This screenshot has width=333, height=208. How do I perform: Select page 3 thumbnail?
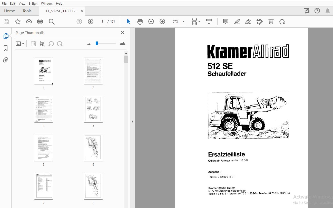[44, 109]
